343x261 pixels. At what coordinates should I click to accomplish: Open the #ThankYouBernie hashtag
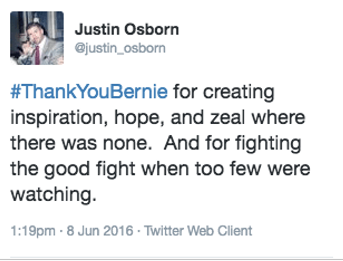click(89, 92)
